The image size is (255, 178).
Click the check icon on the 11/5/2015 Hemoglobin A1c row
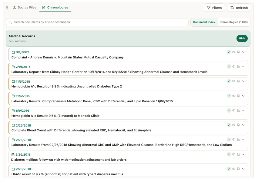(229, 81)
